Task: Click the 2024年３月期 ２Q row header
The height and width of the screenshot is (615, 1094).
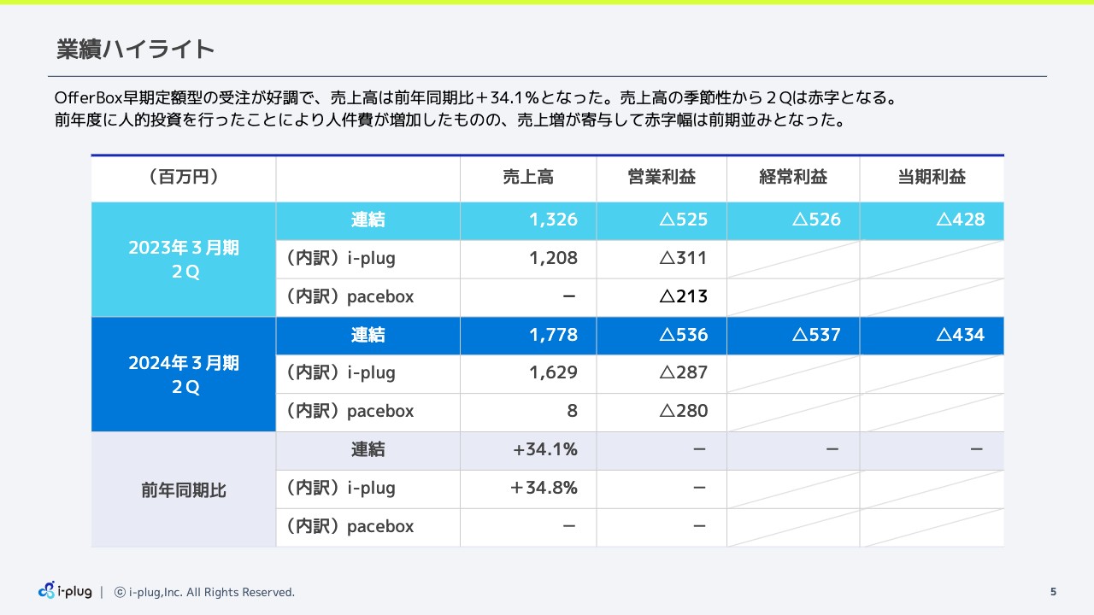Action: [183, 373]
